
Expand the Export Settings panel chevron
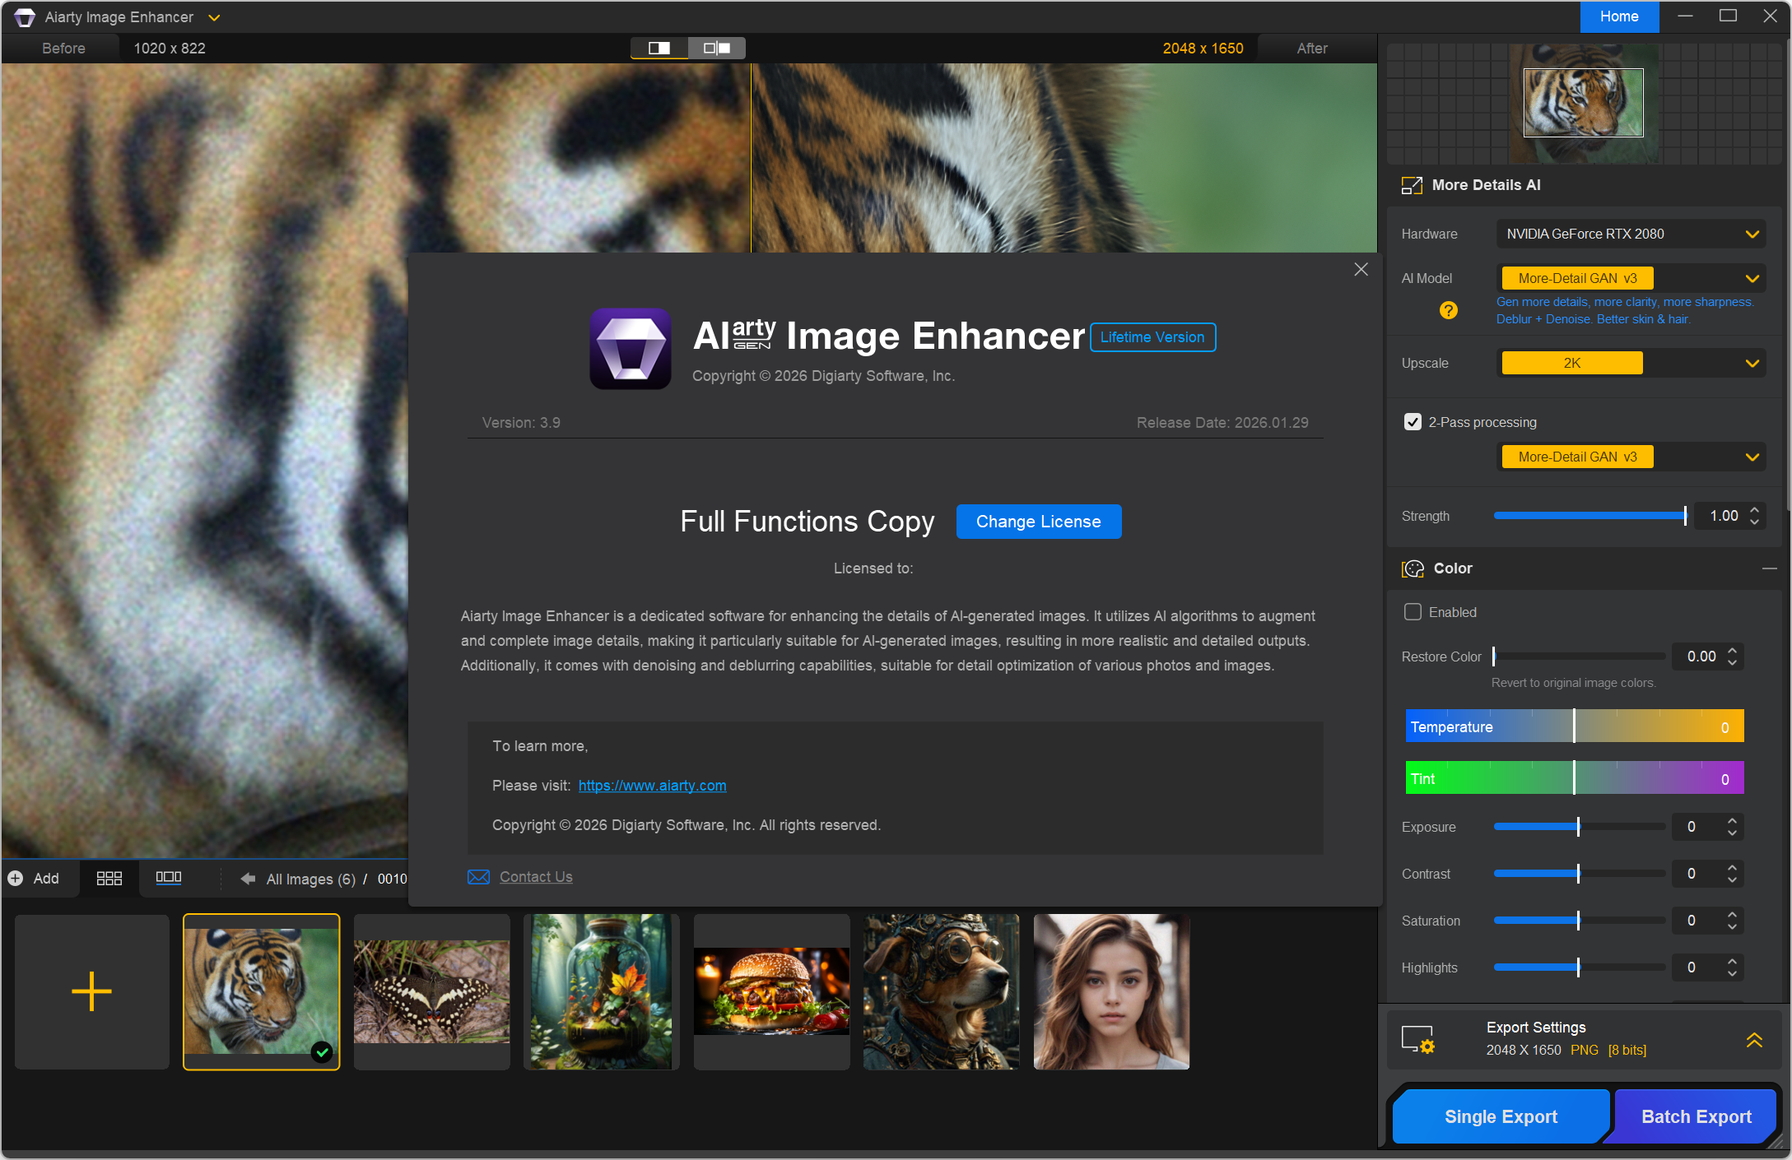[x=1754, y=1040]
